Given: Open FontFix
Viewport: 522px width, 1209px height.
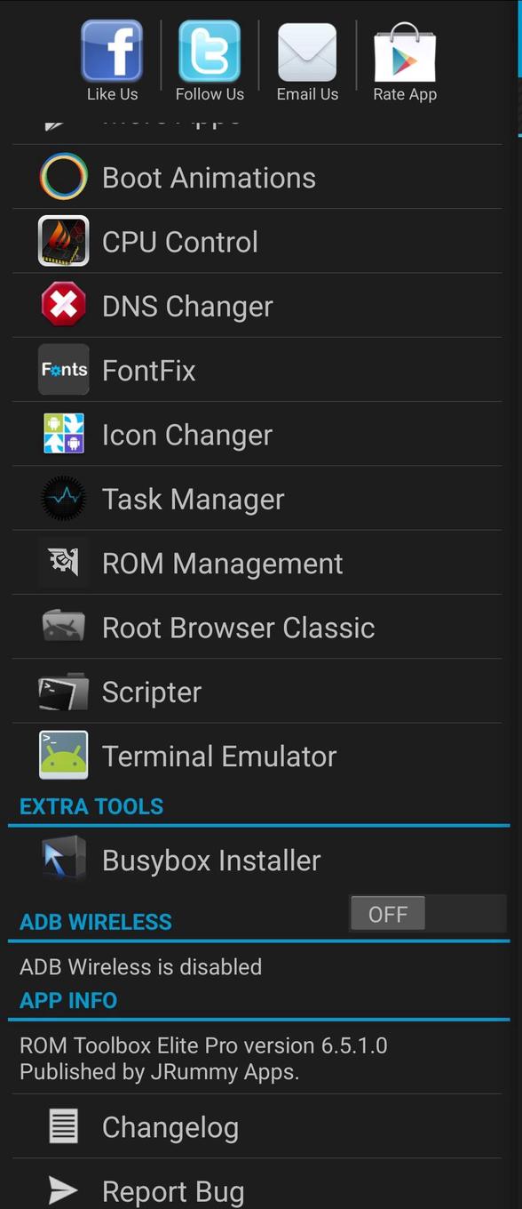Looking at the screenshot, I should click(x=148, y=370).
